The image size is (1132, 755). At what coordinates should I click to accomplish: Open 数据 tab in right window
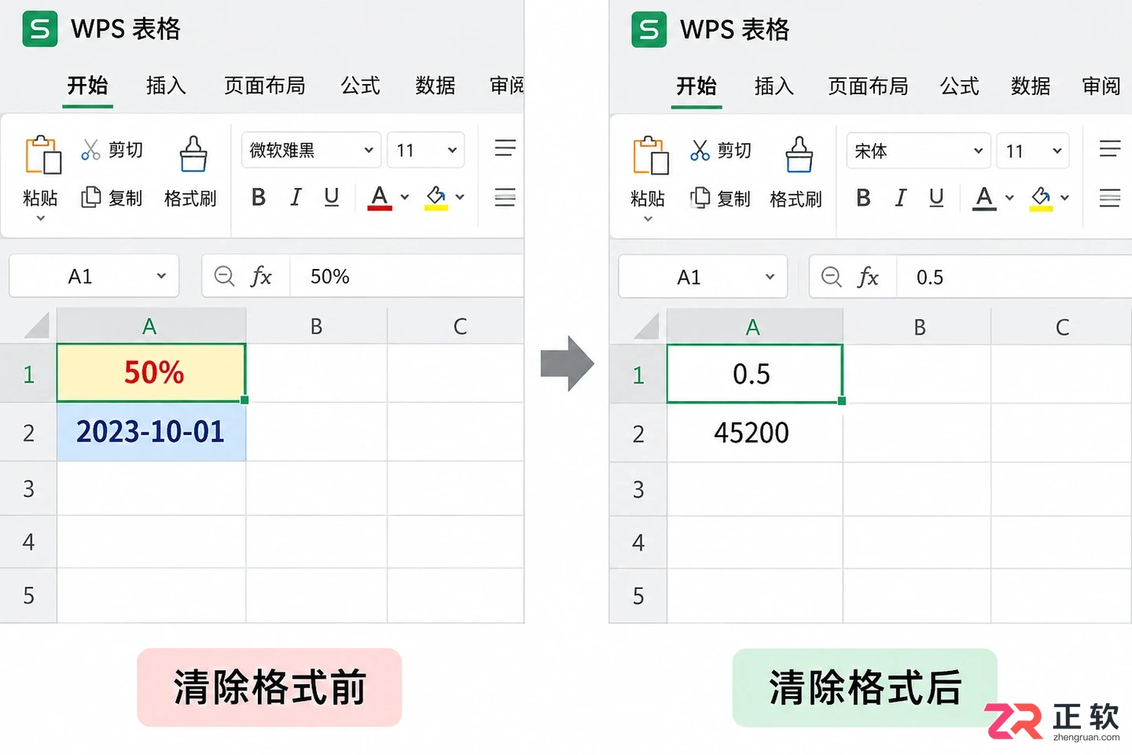pos(1031,86)
